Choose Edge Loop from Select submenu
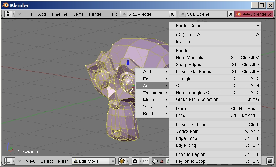Viewport: 276px width, 167px height. coord(186,138)
